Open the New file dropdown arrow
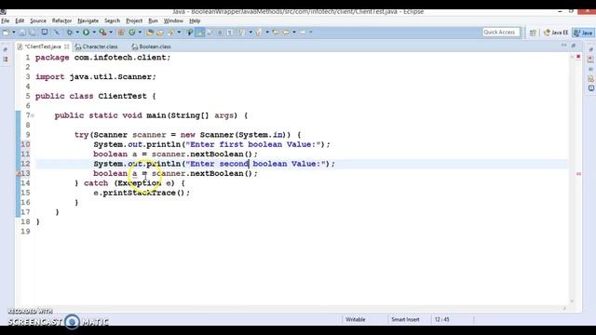596x335 pixels. pyautogui.click(x=14, y=33)
